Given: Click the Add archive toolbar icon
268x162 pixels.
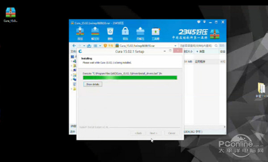Looking at the screenshot, I should [80, 33].
